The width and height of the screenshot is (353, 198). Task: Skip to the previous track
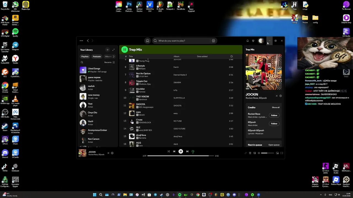pos(174,151)
